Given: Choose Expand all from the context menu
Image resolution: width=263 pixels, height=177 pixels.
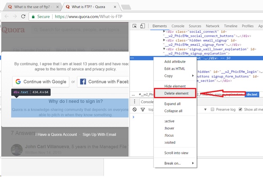Looking at the screenshot, I should (175, 104).
